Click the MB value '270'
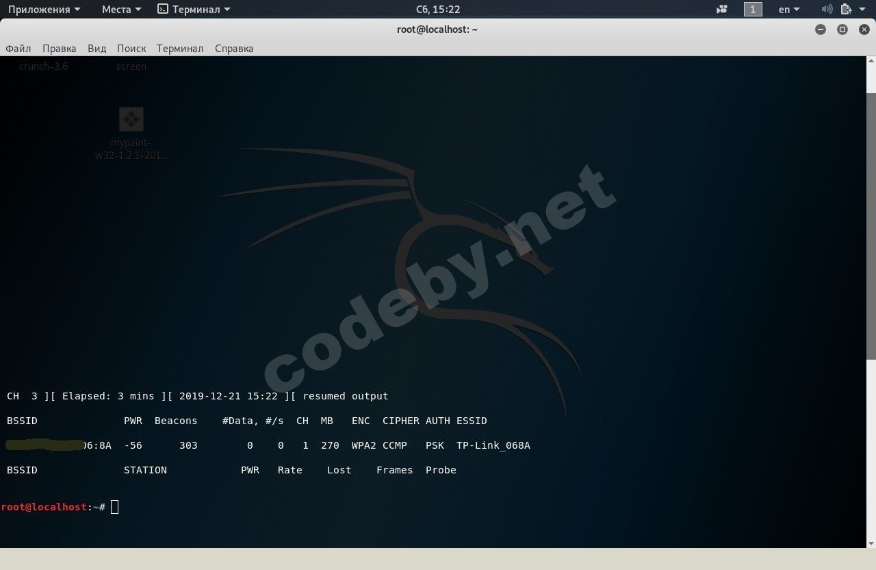The image size is (876, 570). [330, 445]
